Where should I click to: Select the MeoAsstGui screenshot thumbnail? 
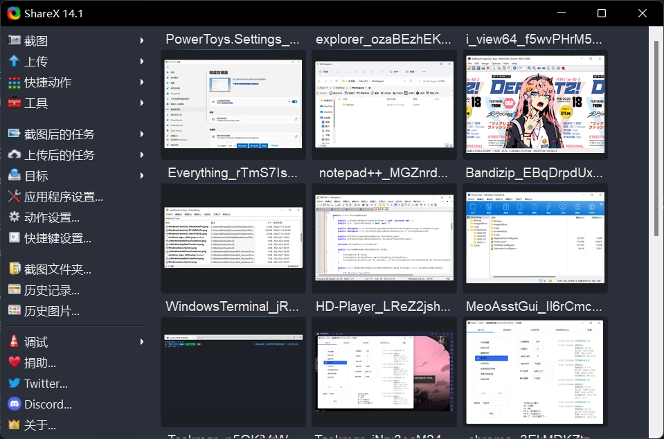[535, 372]
